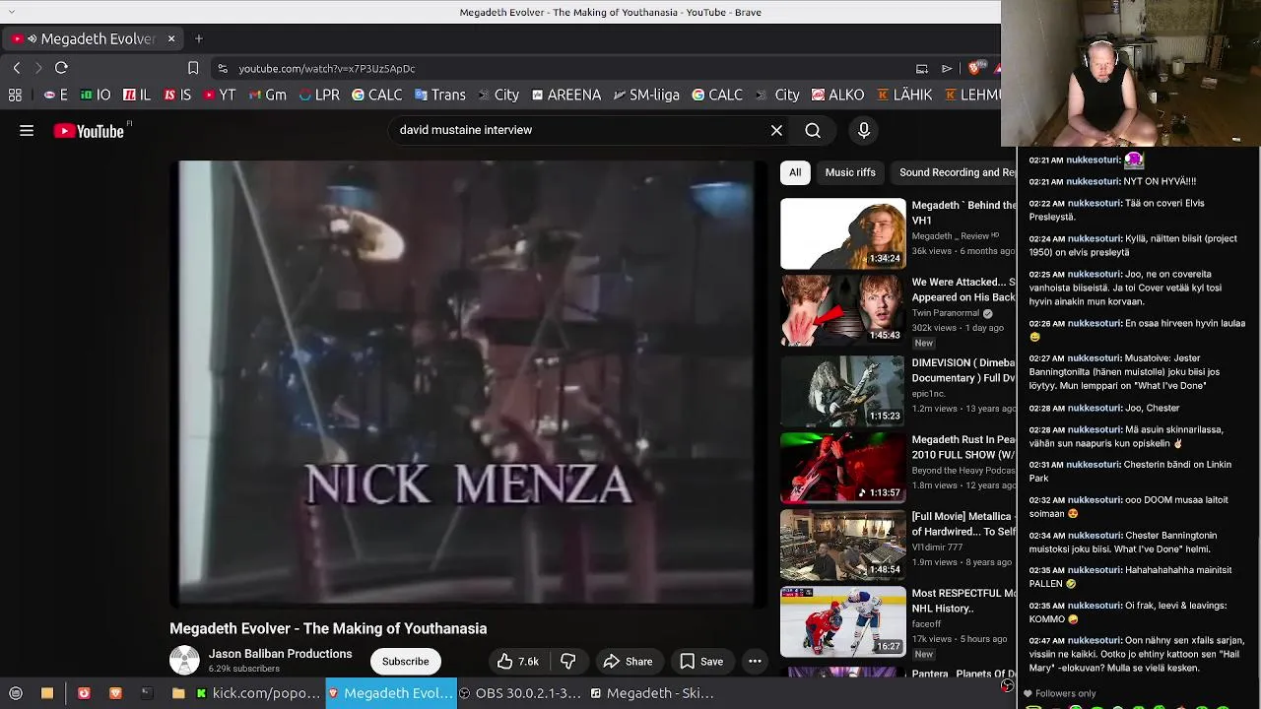The width and height of the screenshot is (1261, 709).
Task: Open the Trans bookmark
Action: pyautogui.click(x=439, y=95)
